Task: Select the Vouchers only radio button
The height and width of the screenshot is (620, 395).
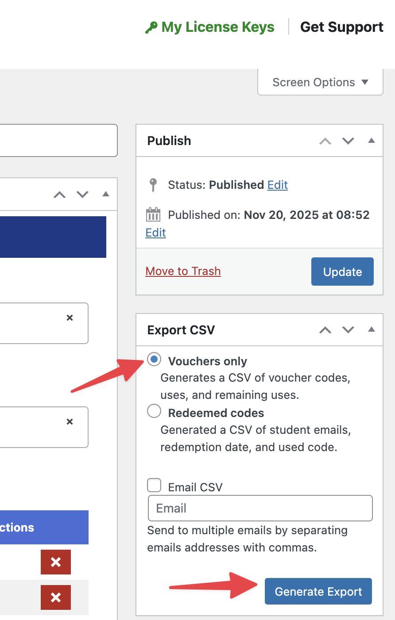Action: point(154,360)
